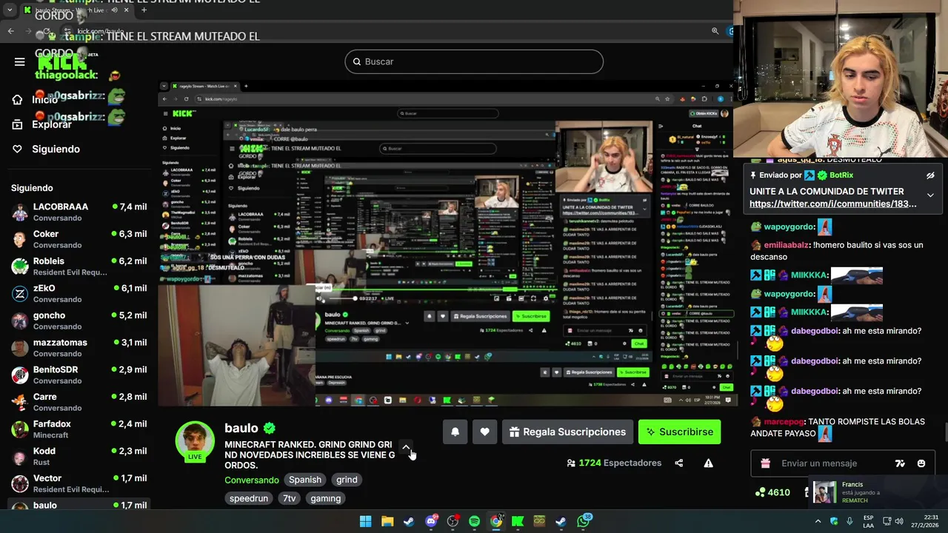Select gaming tag
Image resolution: width=948 pixels, height=533 pixels.
pyautogui.click(x=326, y=498)
